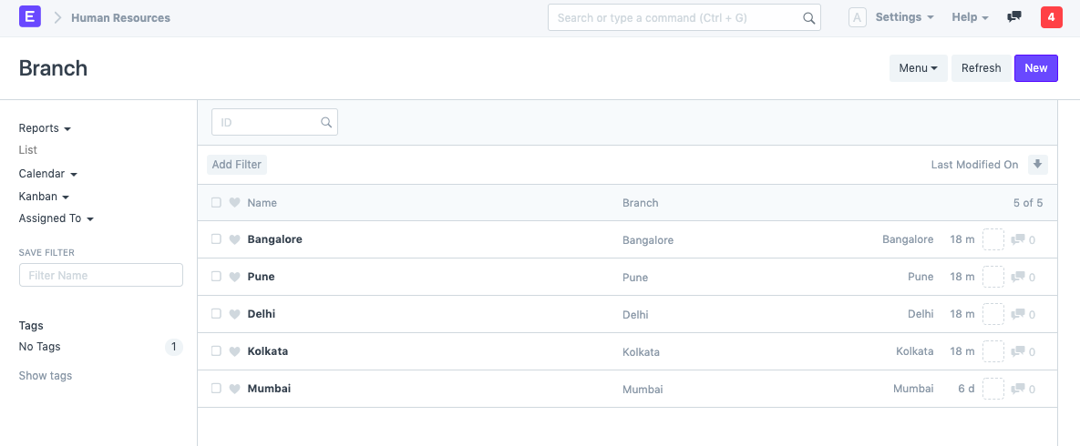Tick the checkbox for Bangalore row

(x=216, y=239)
